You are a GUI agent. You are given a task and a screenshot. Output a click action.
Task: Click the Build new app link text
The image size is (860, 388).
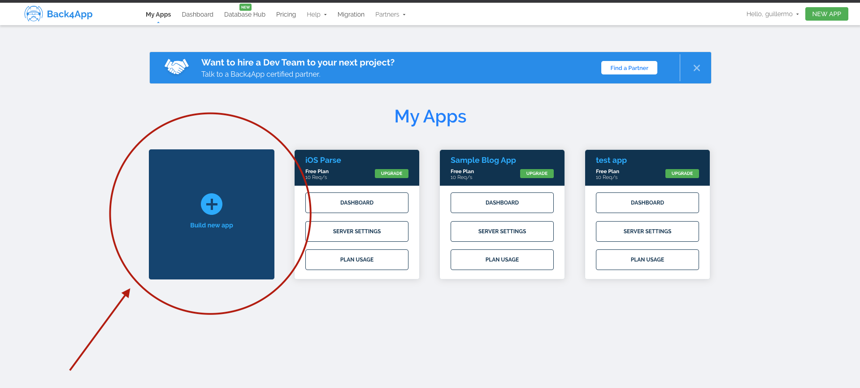pos(212,225)
